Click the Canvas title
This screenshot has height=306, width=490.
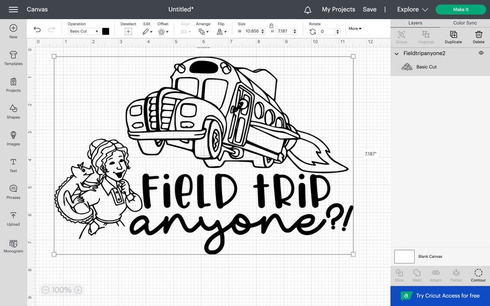[37, 9]
